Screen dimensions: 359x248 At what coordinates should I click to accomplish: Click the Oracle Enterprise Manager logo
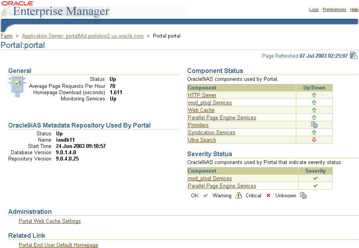tap(55, 9)
